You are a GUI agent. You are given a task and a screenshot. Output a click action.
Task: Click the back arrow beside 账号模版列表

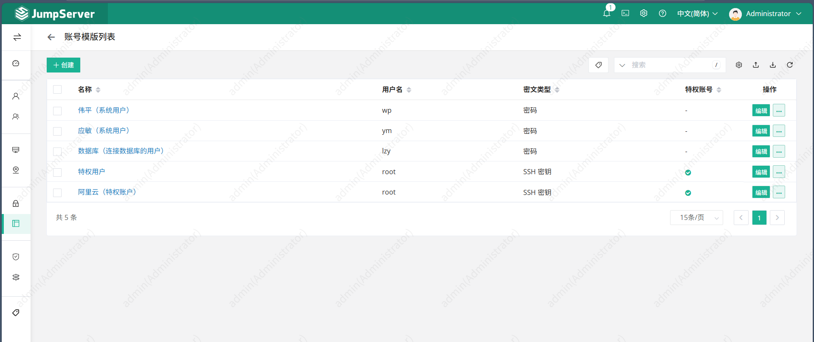[x=51, y=37]
